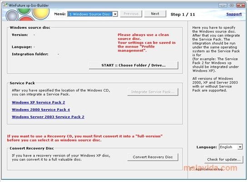Click the Convert Recovery Disc button
Screen dimensions: 248x182
pos(153,157)
